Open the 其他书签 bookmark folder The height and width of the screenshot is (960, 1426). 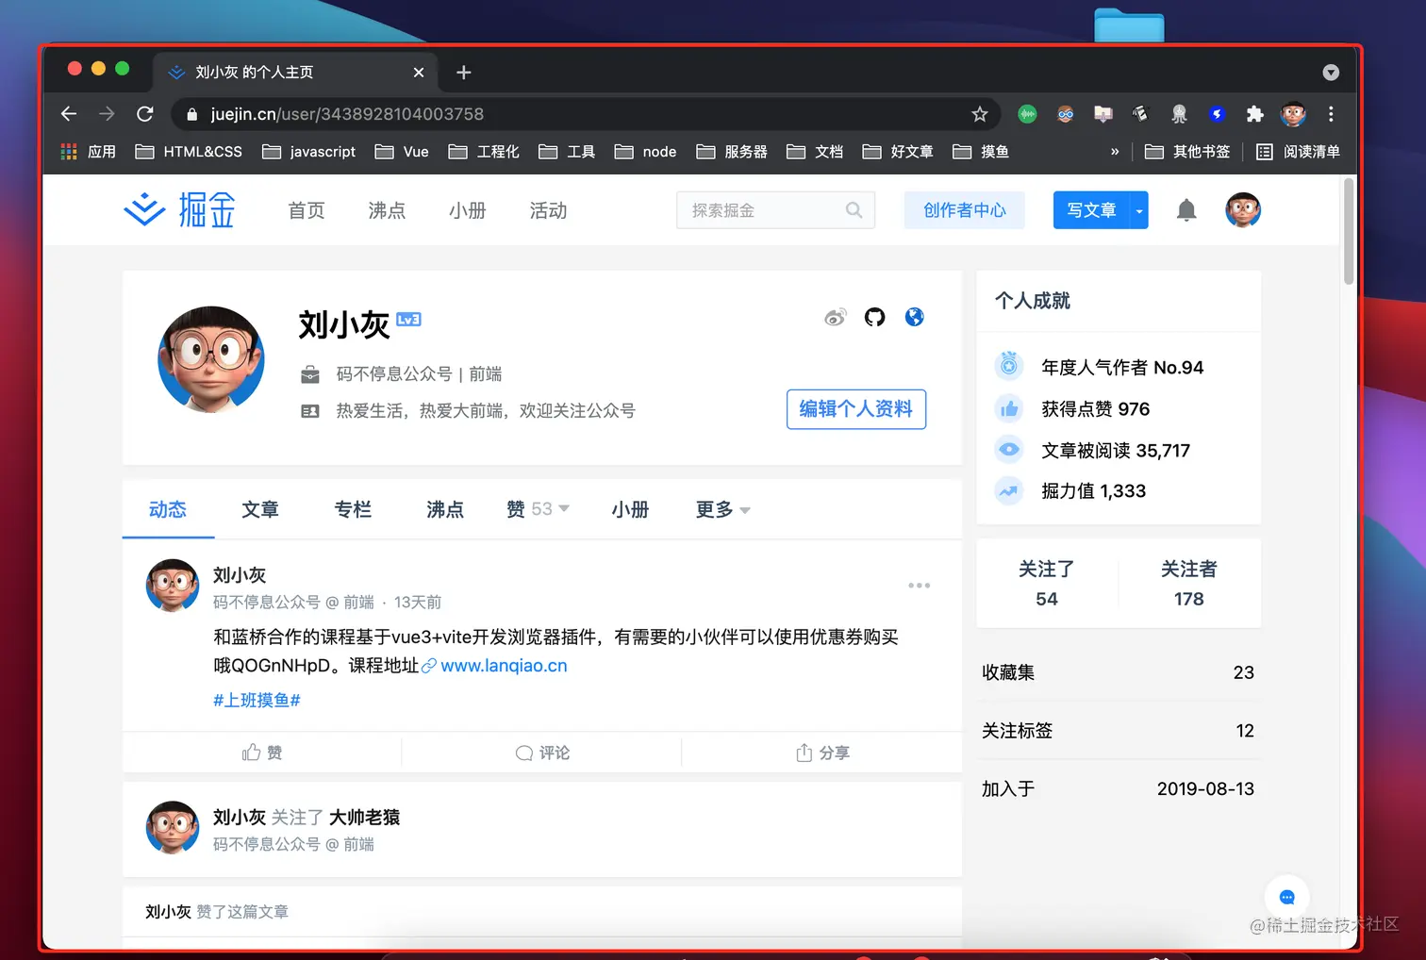tap(1187, 152)
